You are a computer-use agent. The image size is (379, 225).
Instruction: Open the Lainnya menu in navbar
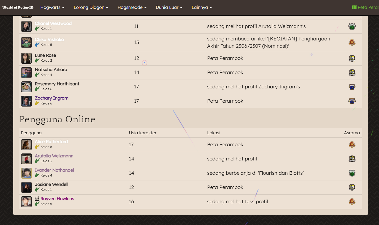pyautogui.click(x=201, y=7)
